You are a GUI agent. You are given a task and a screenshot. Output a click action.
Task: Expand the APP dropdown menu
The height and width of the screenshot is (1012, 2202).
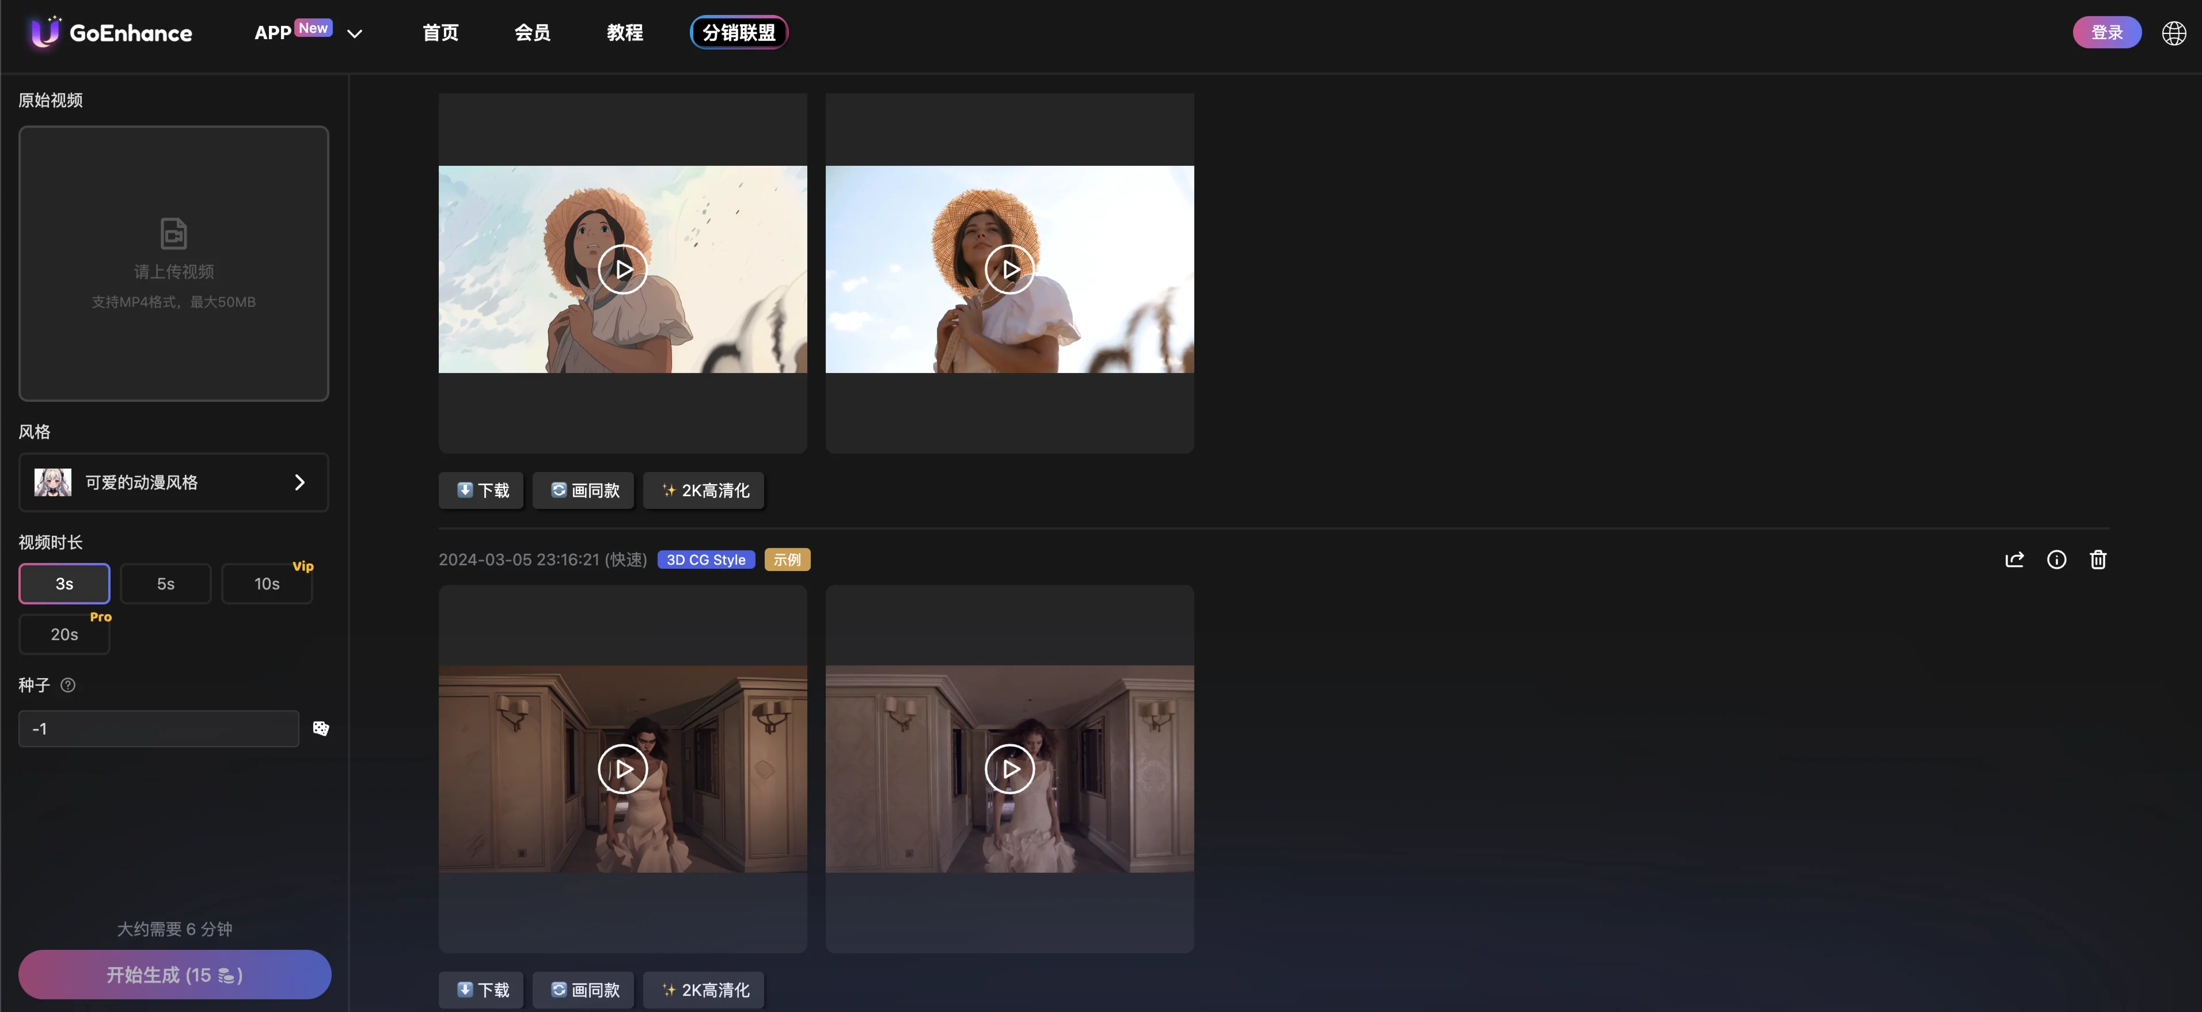point(354,33)
